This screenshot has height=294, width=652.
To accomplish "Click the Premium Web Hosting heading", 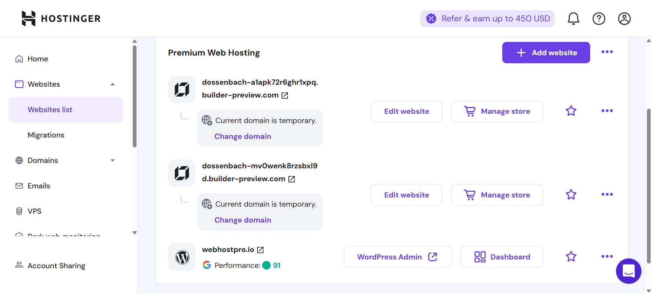I will (x=214, y=52).
